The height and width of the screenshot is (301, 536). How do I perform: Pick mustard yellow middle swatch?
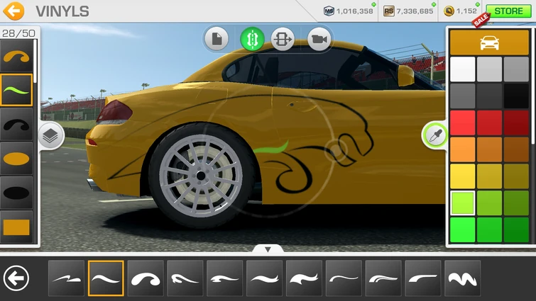coord(489,176)
